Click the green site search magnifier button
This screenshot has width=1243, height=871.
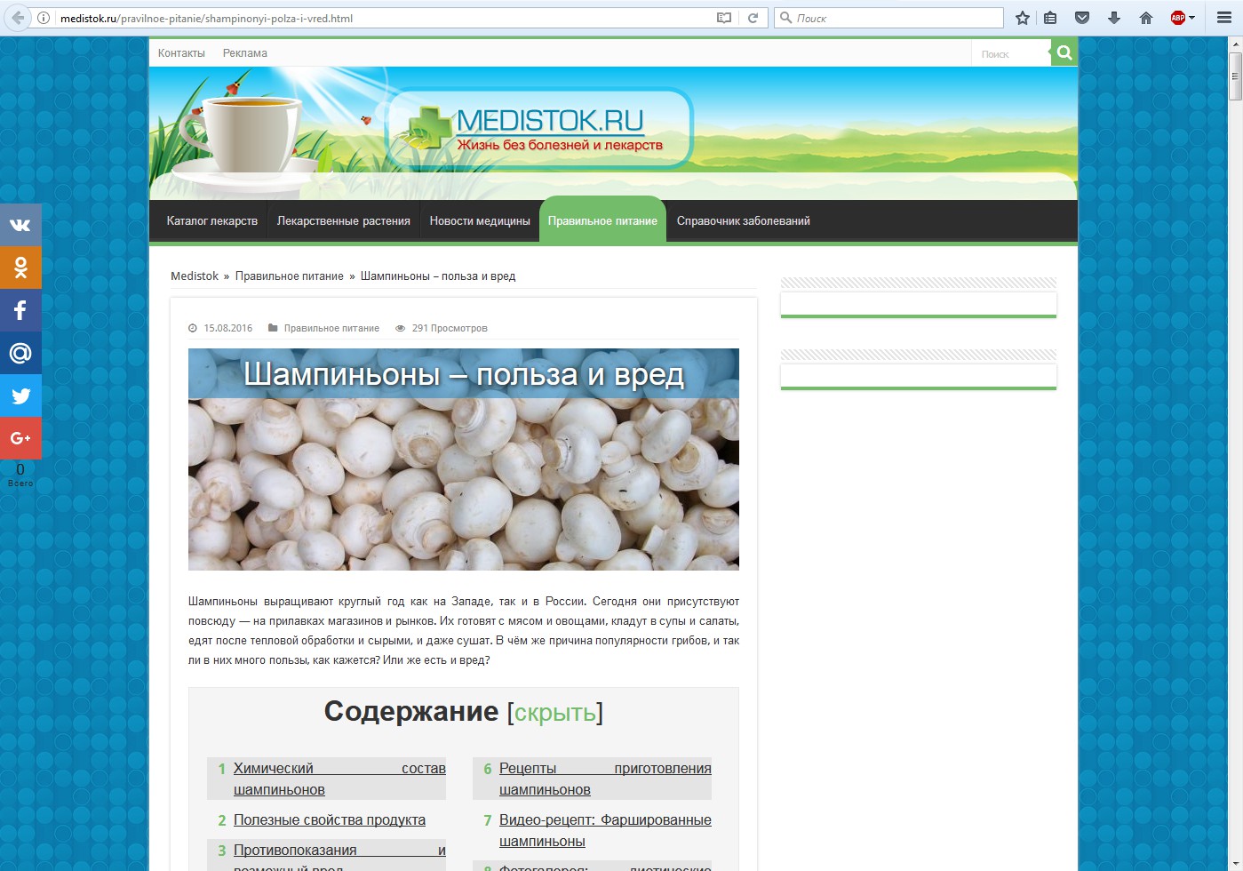(1064, 53)
